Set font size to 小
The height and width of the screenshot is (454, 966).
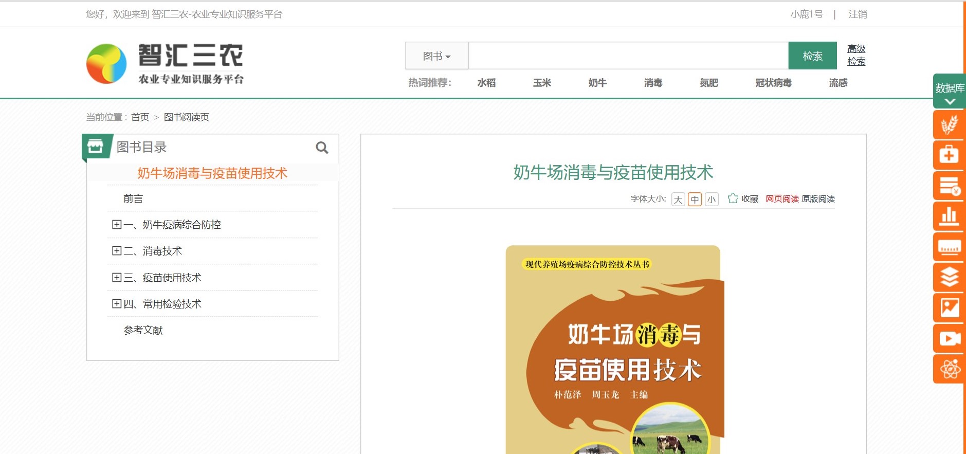pyautogui.click(x=712, y=199)
